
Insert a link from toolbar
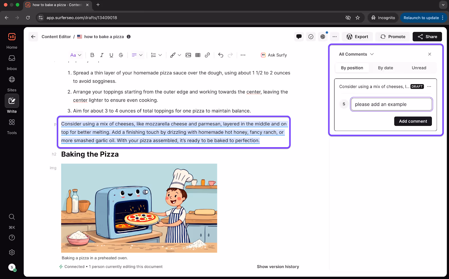[207, 55]
